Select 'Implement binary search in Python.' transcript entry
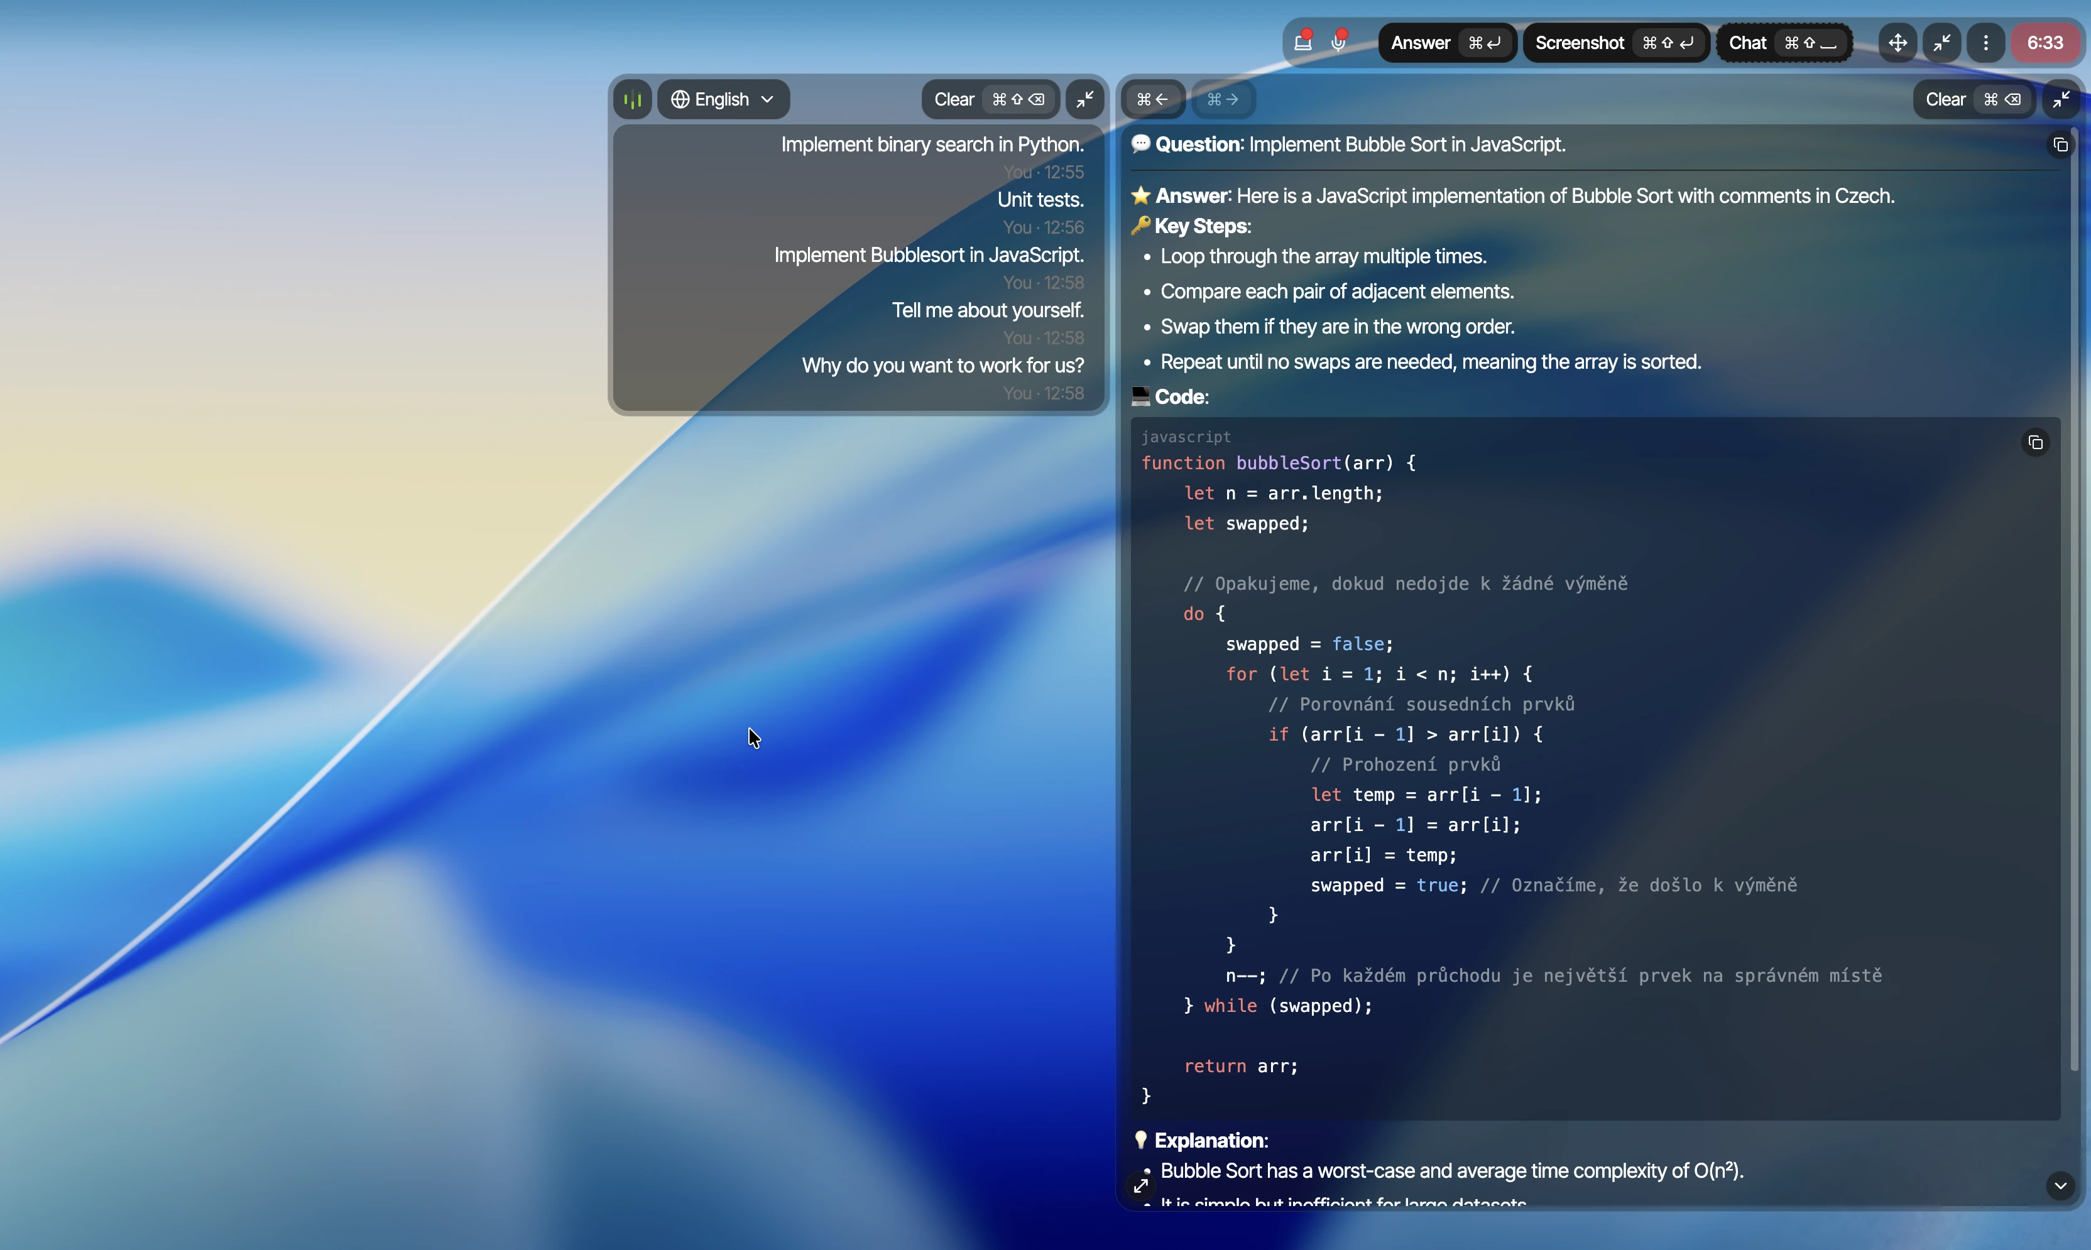This screenshot has height=1250, width=2091. point(932,144)
